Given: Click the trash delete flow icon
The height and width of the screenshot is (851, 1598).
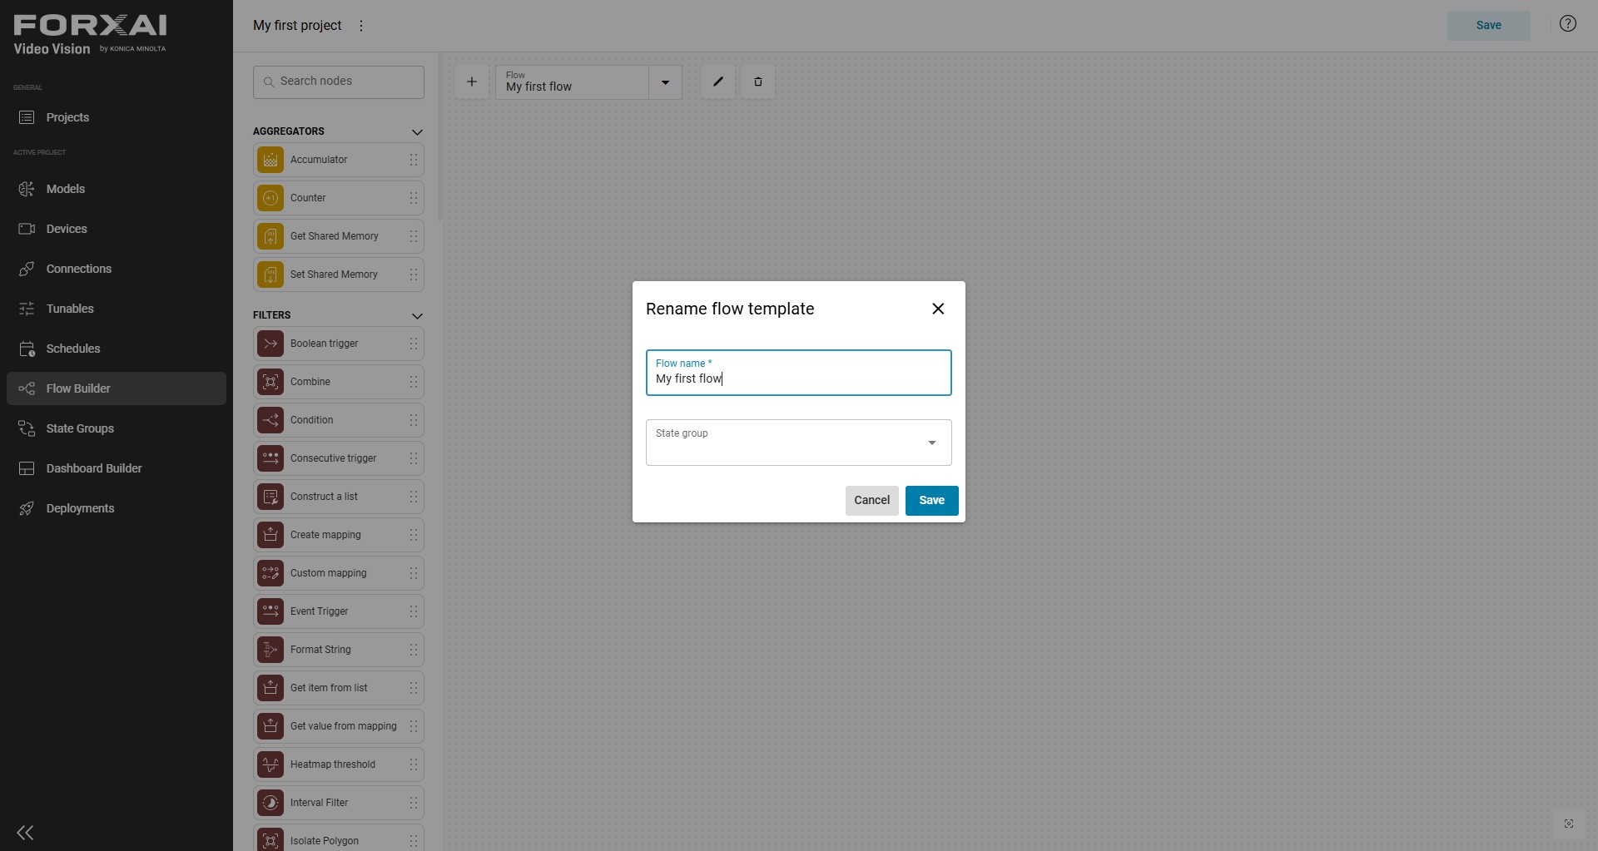Looking at the screenshot, I should [x=758, y=82].
